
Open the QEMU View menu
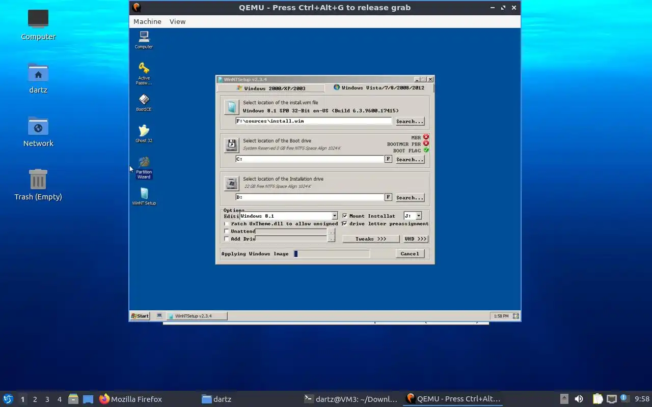click(177, 21)
